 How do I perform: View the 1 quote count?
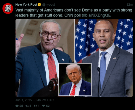click(39, 106)
